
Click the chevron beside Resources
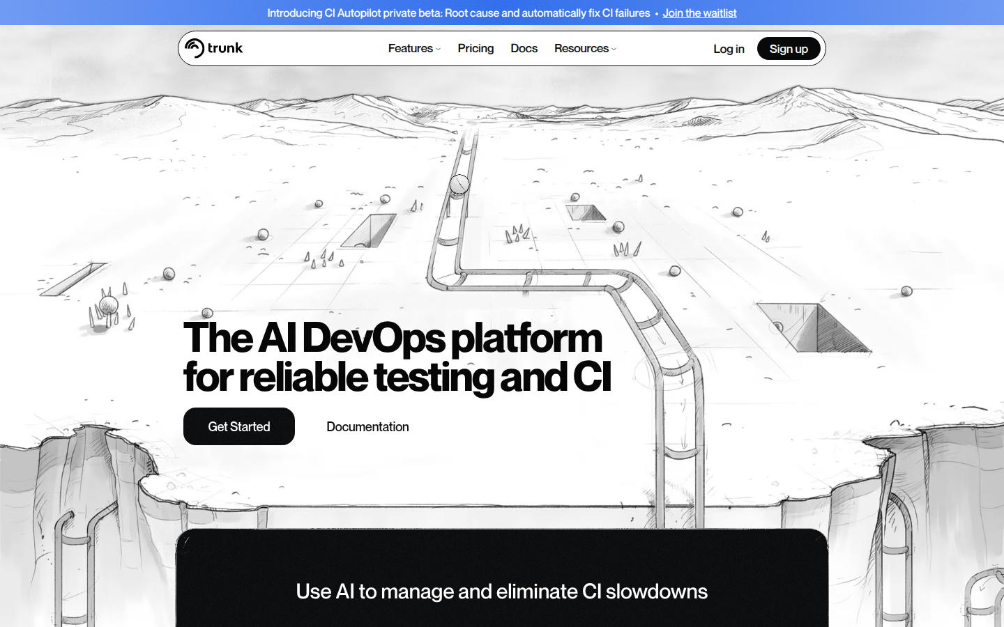pyautogui.click(x=614, y=49)
